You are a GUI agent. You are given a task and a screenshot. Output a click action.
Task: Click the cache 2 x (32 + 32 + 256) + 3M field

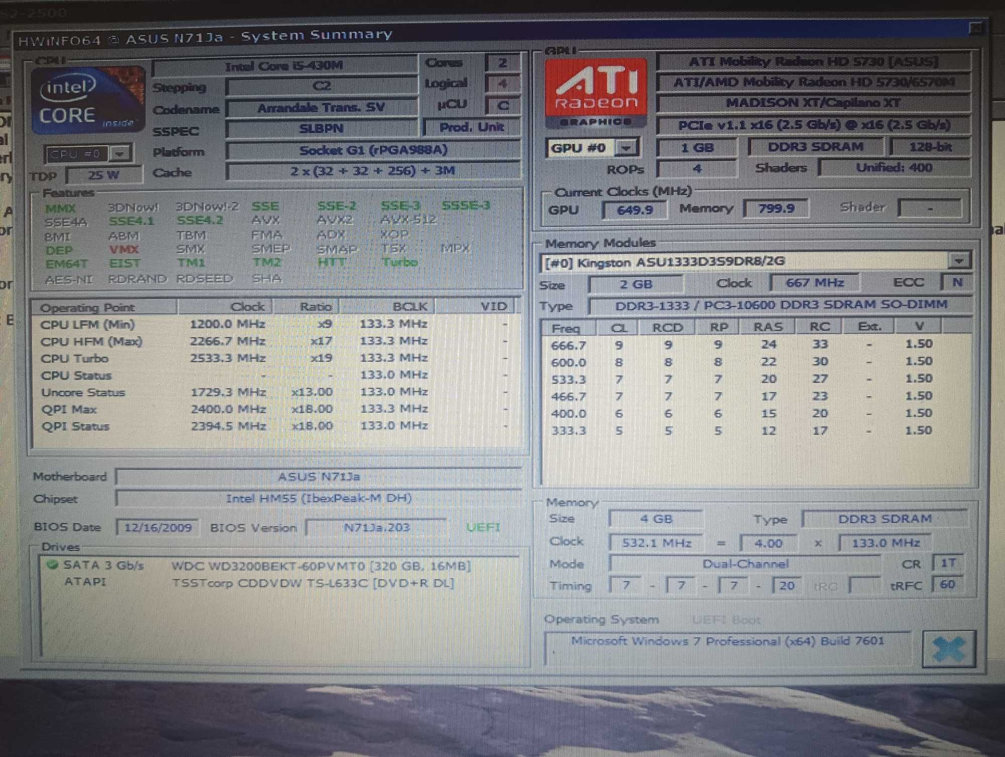(373, 171)
